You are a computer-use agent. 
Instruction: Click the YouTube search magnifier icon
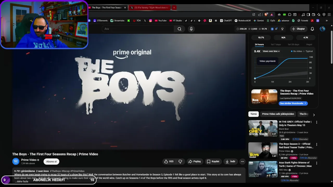tap(180, 29)
